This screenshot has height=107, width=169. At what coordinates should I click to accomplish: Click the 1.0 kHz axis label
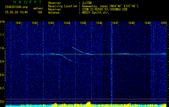(2, 48)
